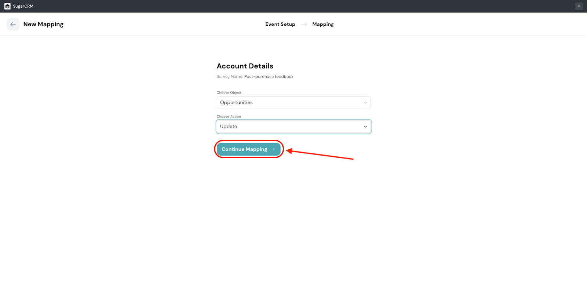Click the chevron in the Opportunities field
This screenshot has height=302, width=587.
pyautogui.click(x=365, y=103)
